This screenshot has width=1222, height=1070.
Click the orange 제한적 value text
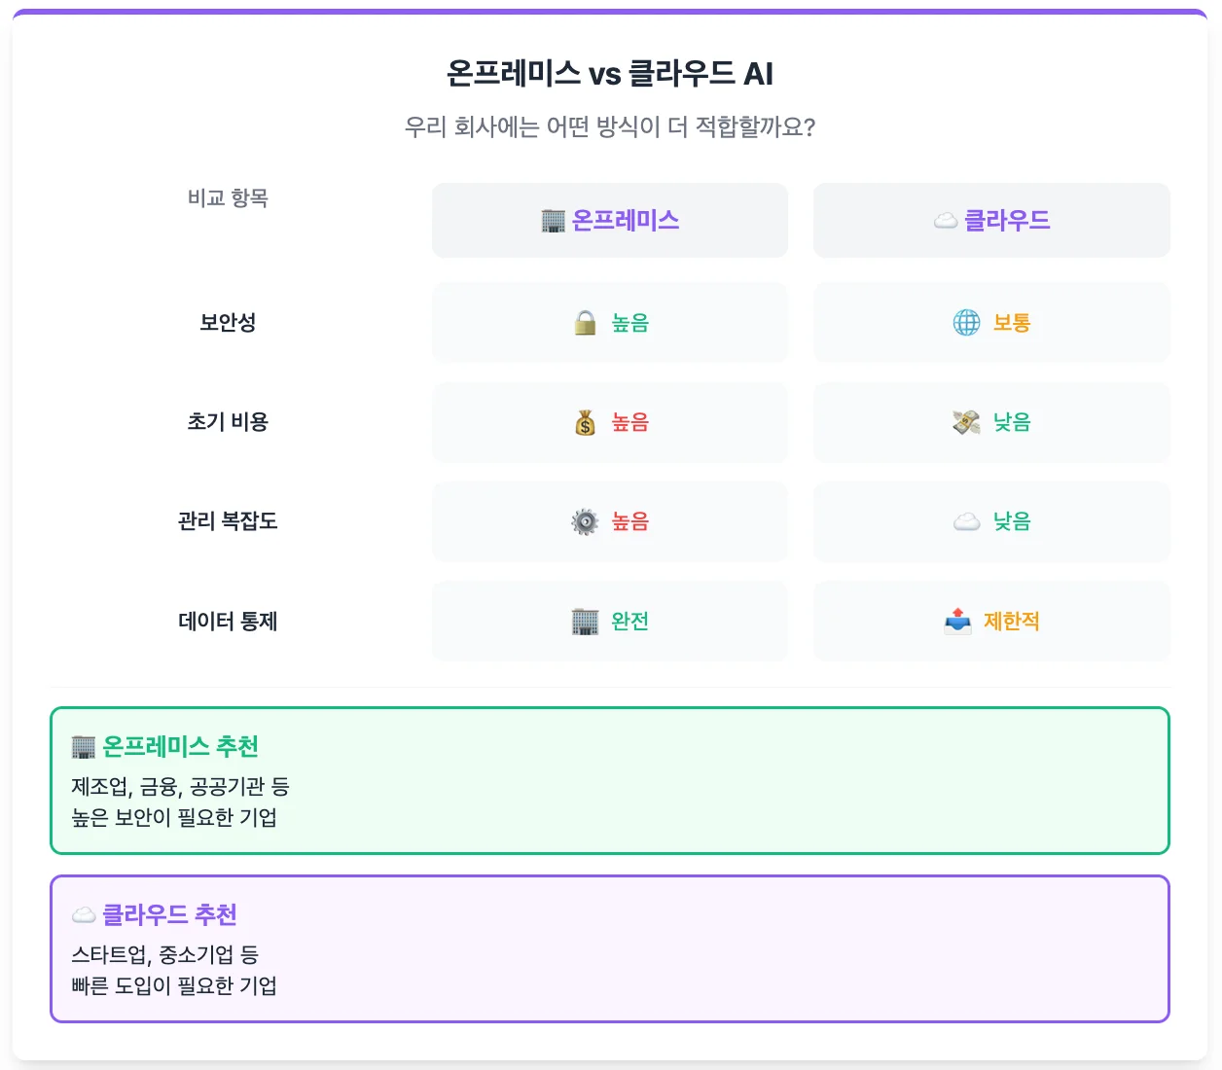click(1012, 622)
